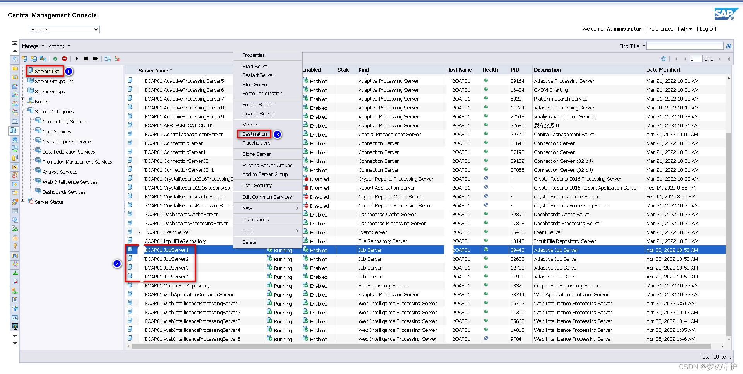Open the Actions menu dropdown
This screenshot has height=374, width=743.
tap(59, 46)
